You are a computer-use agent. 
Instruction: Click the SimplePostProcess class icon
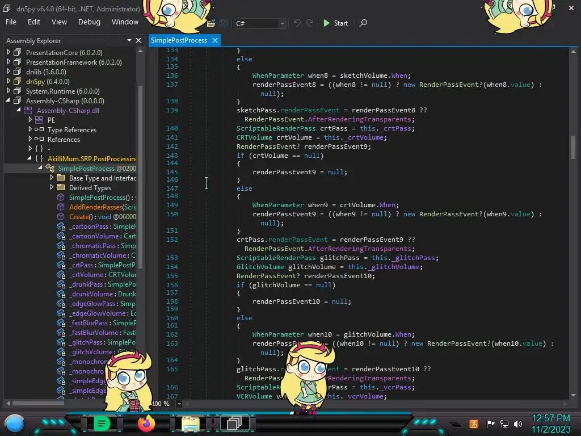pos(50,168)
